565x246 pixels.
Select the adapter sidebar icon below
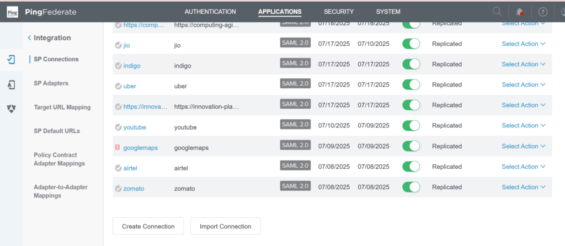[11, 85]
